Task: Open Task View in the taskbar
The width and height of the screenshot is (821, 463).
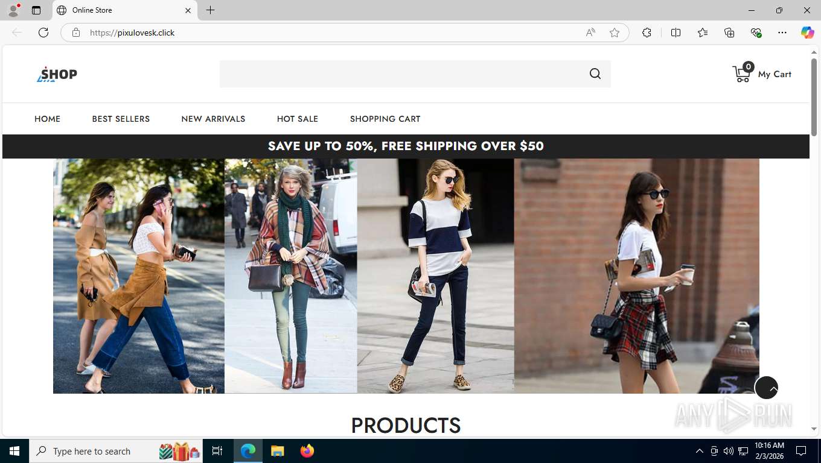Action: [217, 451]
